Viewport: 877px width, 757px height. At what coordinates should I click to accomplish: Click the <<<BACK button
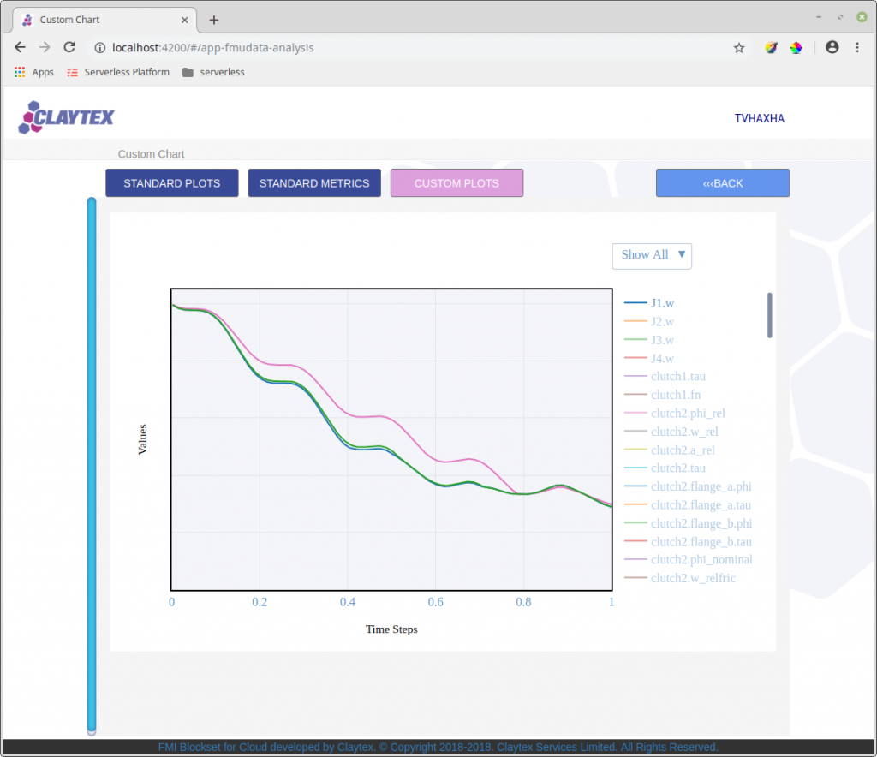tap(723, 182)
